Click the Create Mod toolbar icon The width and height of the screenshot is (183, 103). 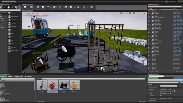[78, 7]
